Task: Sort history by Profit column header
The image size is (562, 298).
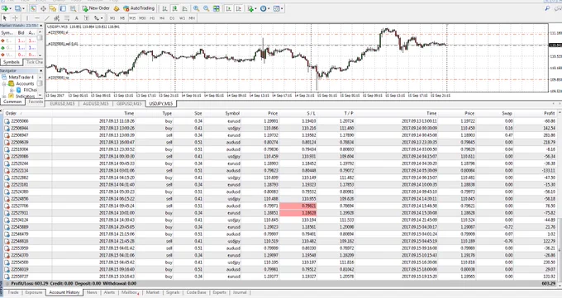Action: pyautogui.click(x=549, y=113)
